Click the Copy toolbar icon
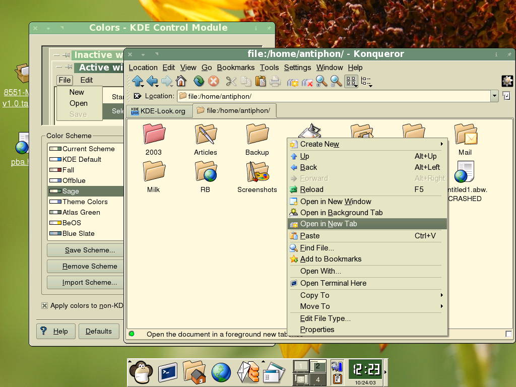Screen dimensions: 516x387 pyautogui.click(x=246, y=81)
